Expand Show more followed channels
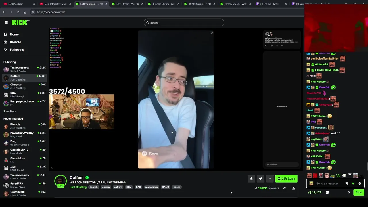368x207 pixels. (10, 111)
